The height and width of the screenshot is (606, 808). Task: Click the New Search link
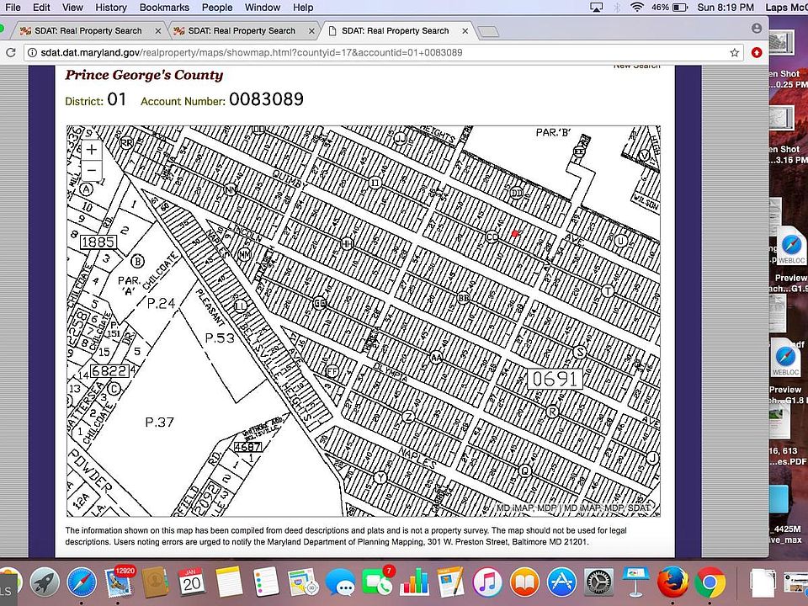pos(635,66)
